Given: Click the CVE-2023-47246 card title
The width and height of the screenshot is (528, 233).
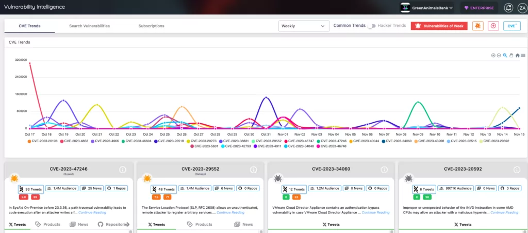Looking at the screenshot, I should coord(69,169).
